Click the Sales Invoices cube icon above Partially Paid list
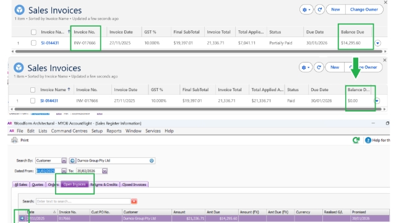 pyautogui.click(x=19, y=10)
